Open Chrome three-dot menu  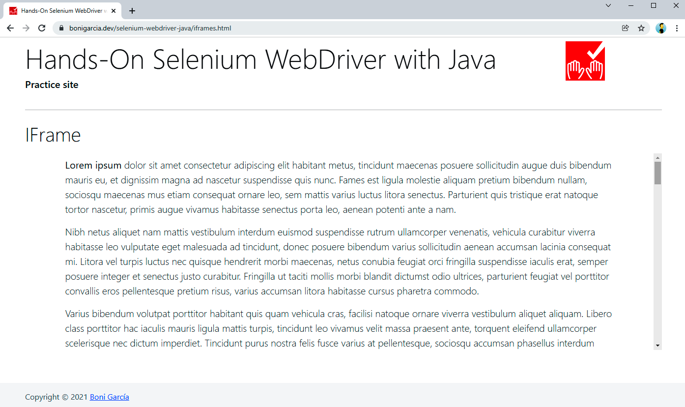coord(677,28)
